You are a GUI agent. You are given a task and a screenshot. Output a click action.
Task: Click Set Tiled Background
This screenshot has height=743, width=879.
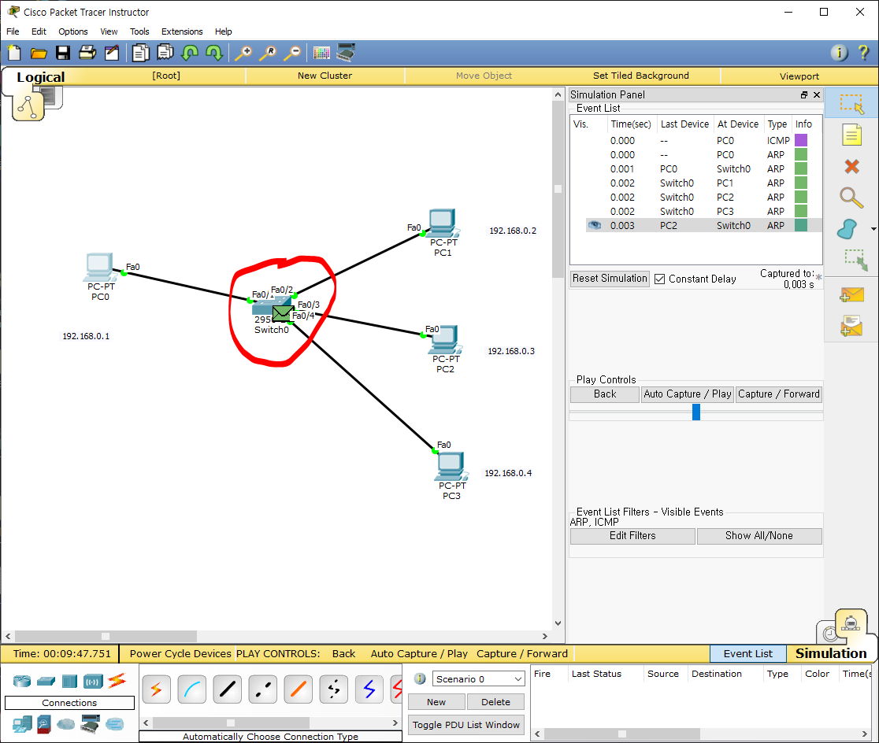(641, 76)
